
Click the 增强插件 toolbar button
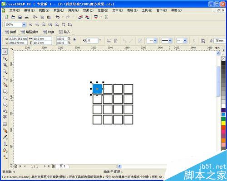click(30, 32)
